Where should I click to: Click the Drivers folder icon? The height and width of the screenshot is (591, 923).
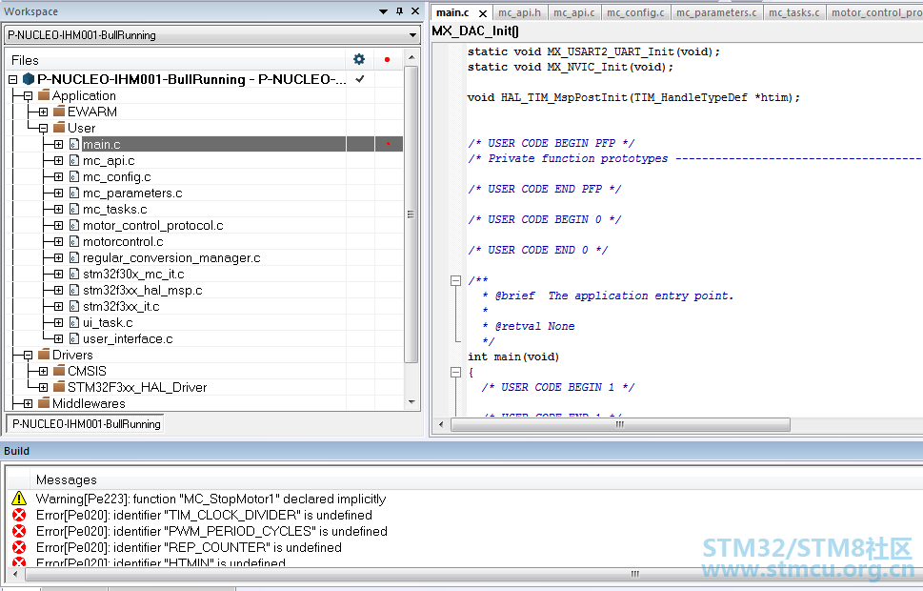(x=44, y=355)
